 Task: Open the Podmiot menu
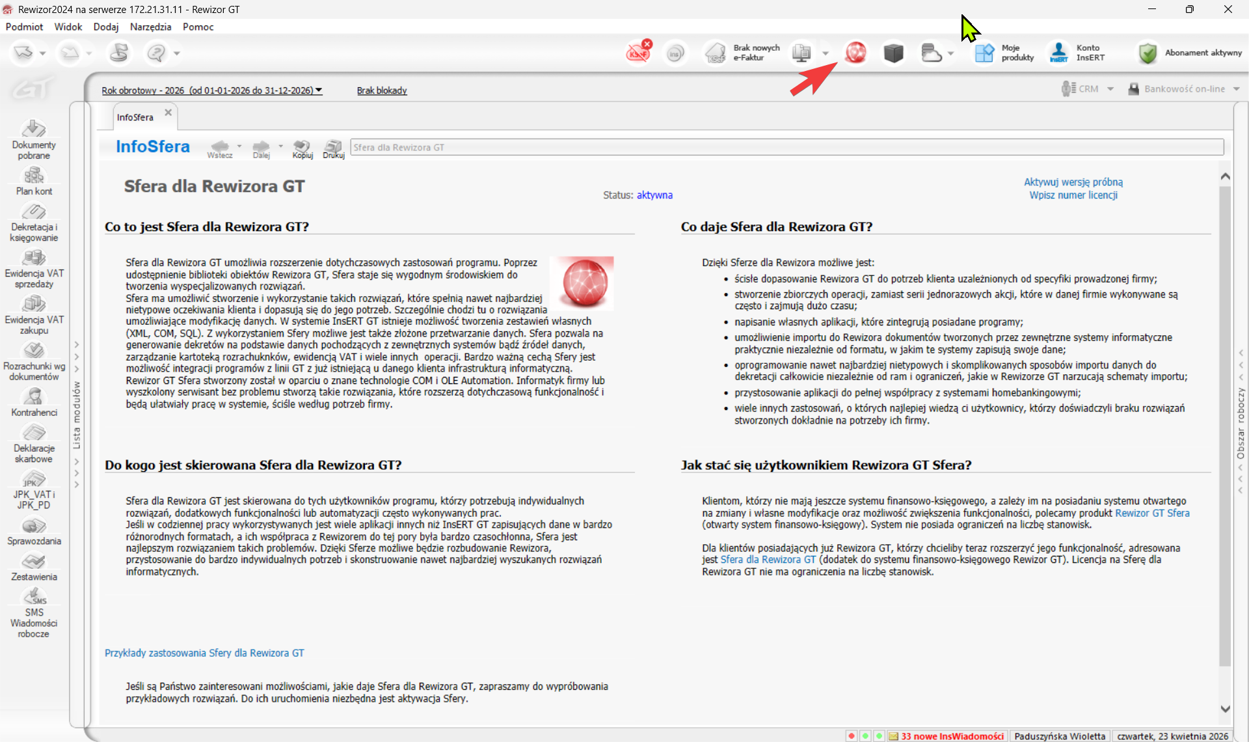coord(24,27)
